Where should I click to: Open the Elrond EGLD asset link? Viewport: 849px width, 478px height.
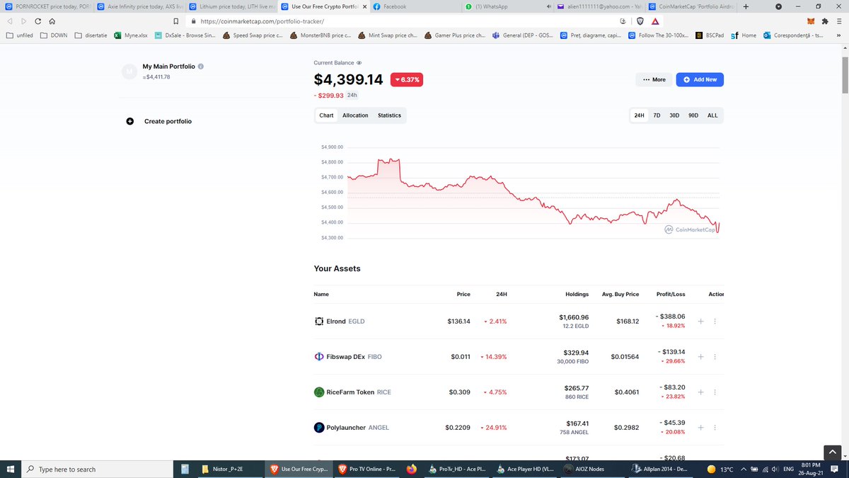(345, 321)
